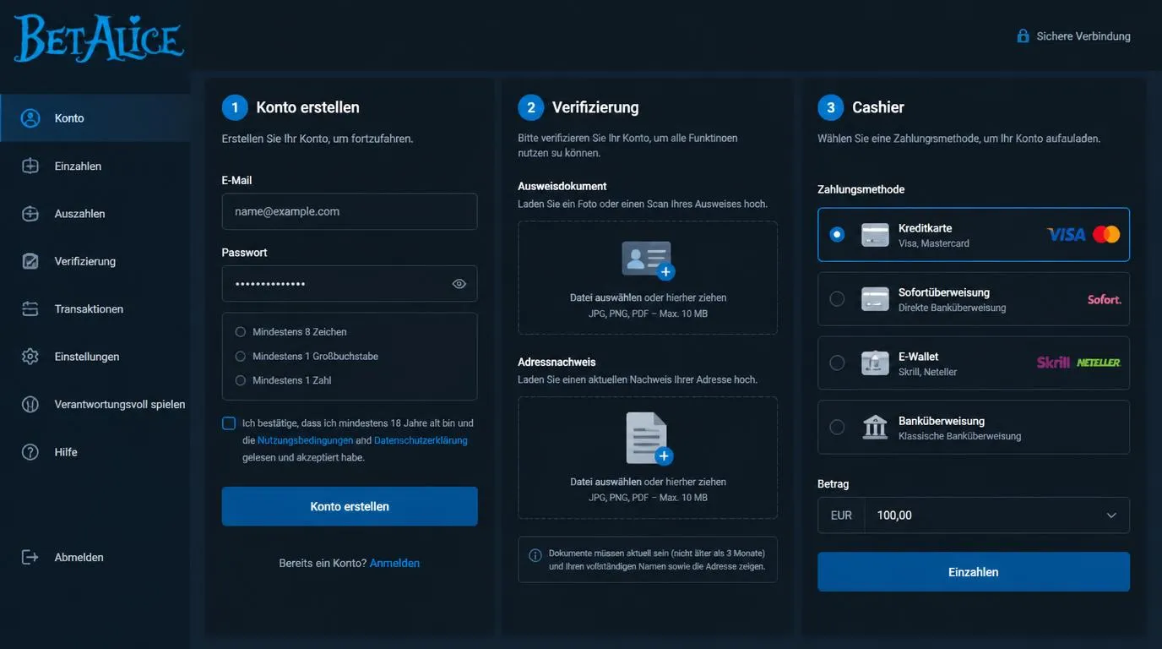The height and width of the screenshot is (649, 1162).
Task: Open the Datenschutzerklärung link
Action: click(x=421, y=440)
